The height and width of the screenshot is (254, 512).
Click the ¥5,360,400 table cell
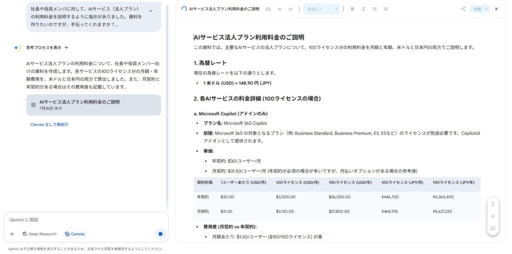click(x=443, y=197)
